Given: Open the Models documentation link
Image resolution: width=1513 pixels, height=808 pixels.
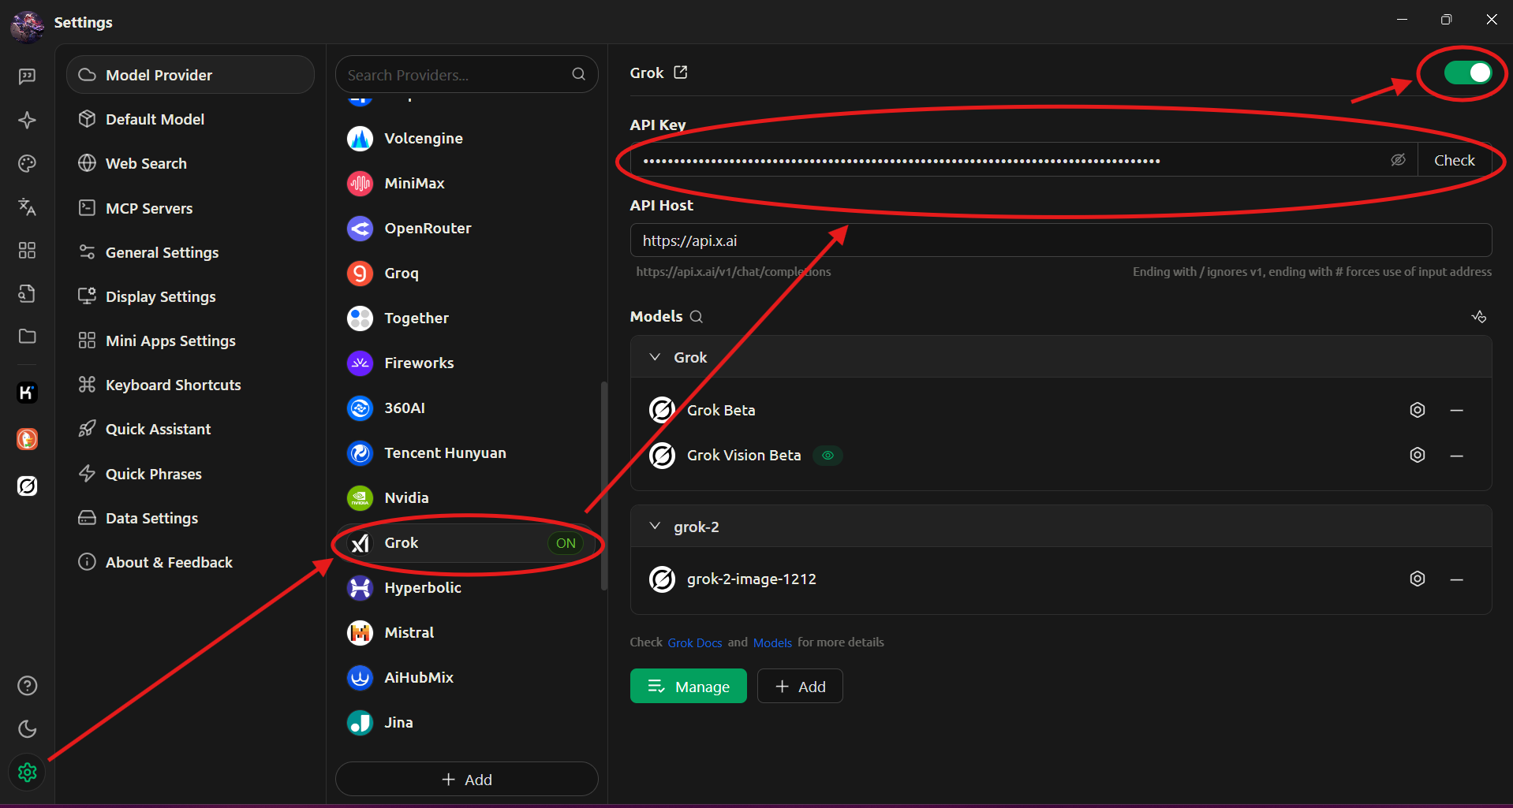Looking at the screenshot, I should click(x=772, y=642).
